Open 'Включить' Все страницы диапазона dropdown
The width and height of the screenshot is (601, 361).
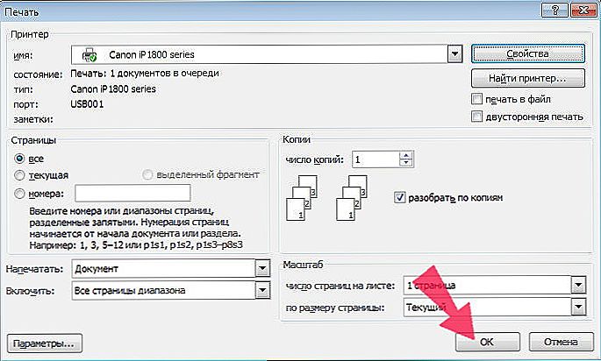pyautogui.click(x=262, y=291)
